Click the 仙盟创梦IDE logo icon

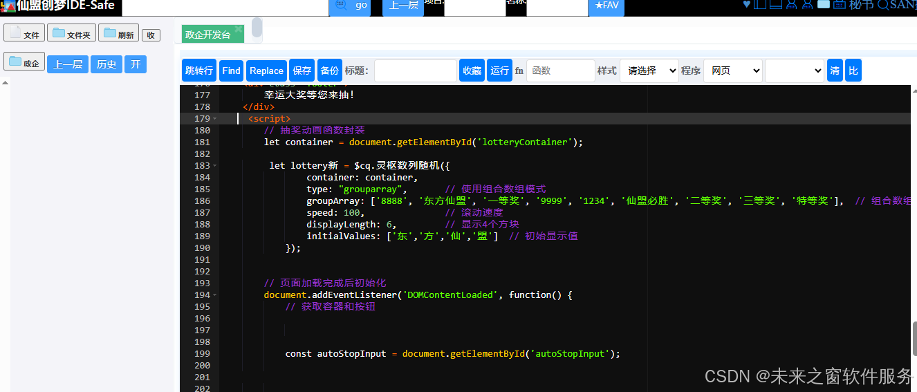[8, 6]
